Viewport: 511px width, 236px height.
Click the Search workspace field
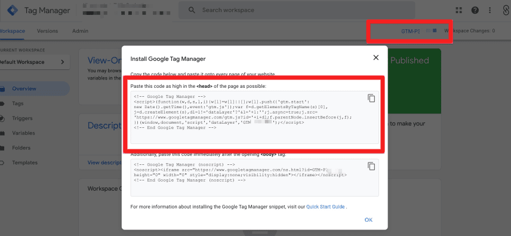point(297,10)
